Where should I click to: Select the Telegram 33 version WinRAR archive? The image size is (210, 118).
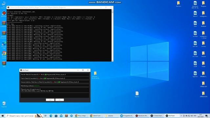(x=4, y=35)
